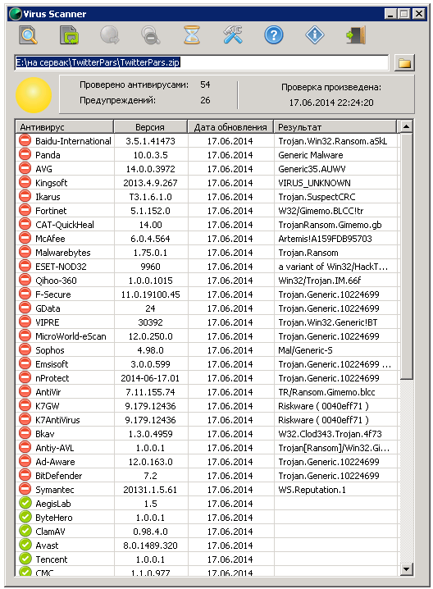Open the hourglass history icon
The width and height of the screenshot is (433, 589).
192,35
